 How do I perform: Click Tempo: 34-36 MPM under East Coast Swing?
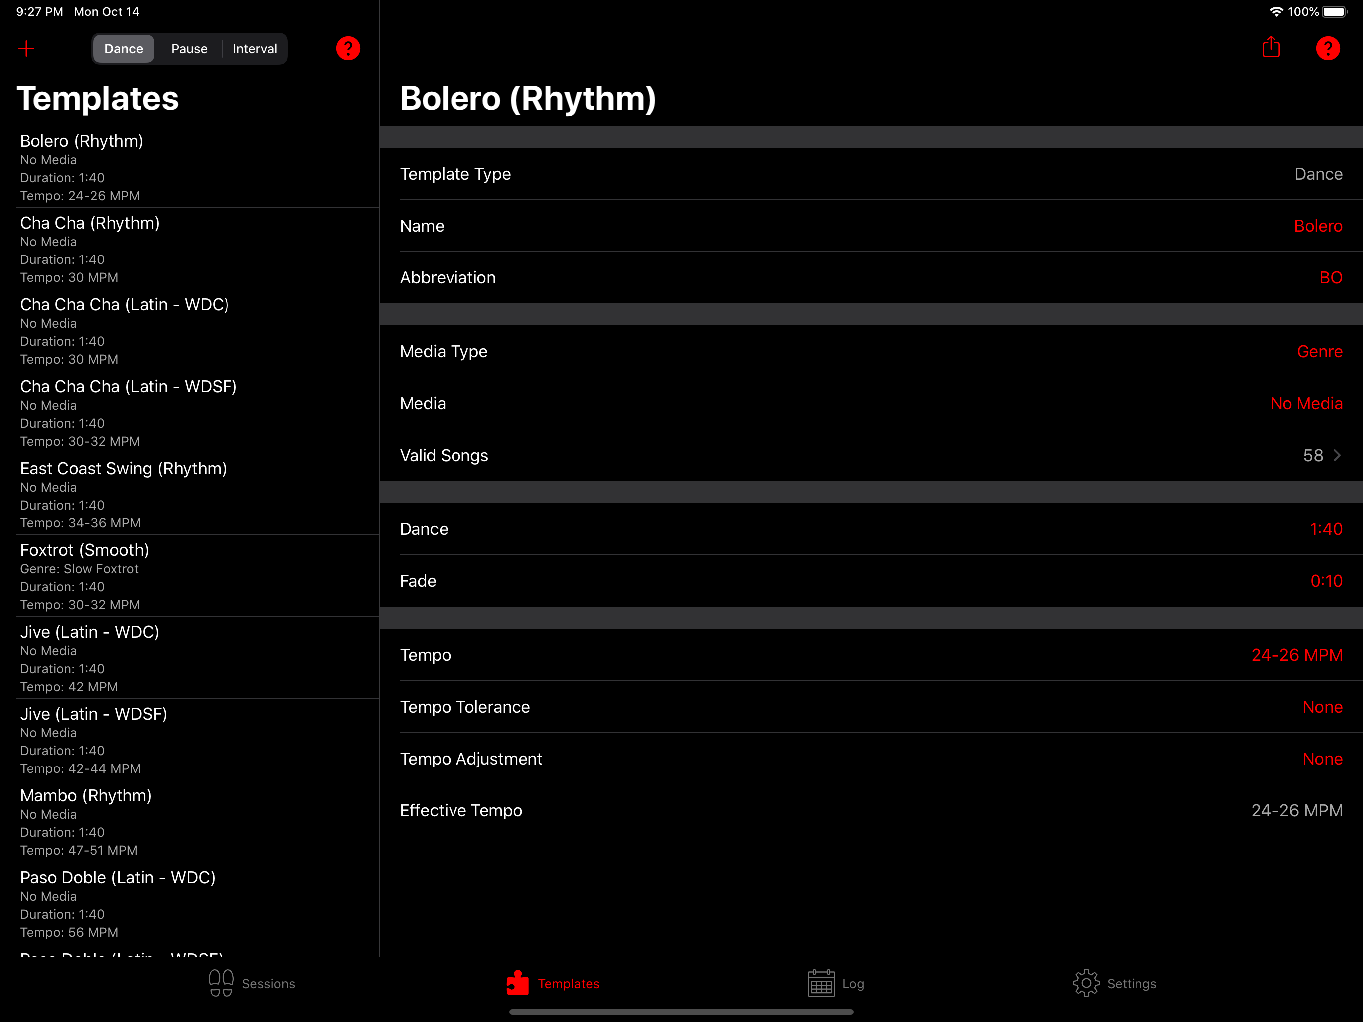click(x=81, y=523)
